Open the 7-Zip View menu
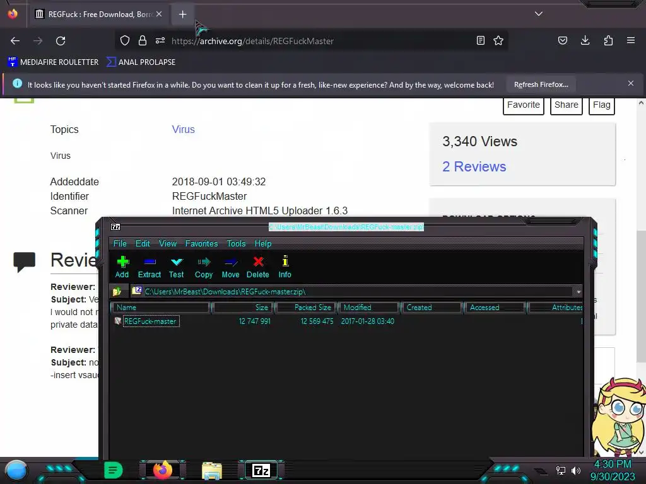The height and width of the screenshot is (484, 646). click(x=168, y=244)
